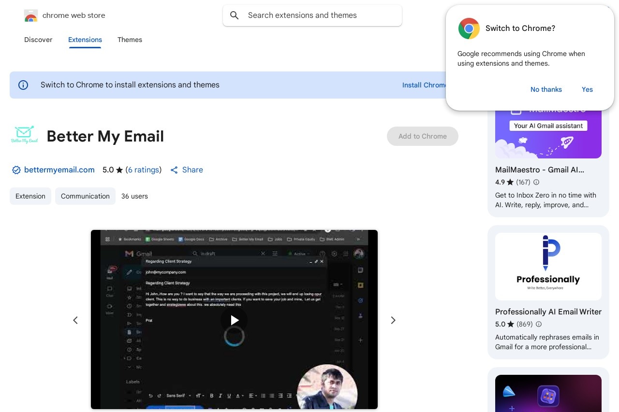Screen dimensions: 619x412
Task: Click the Chrome logo in the popup
Action: tap(469, 28)
